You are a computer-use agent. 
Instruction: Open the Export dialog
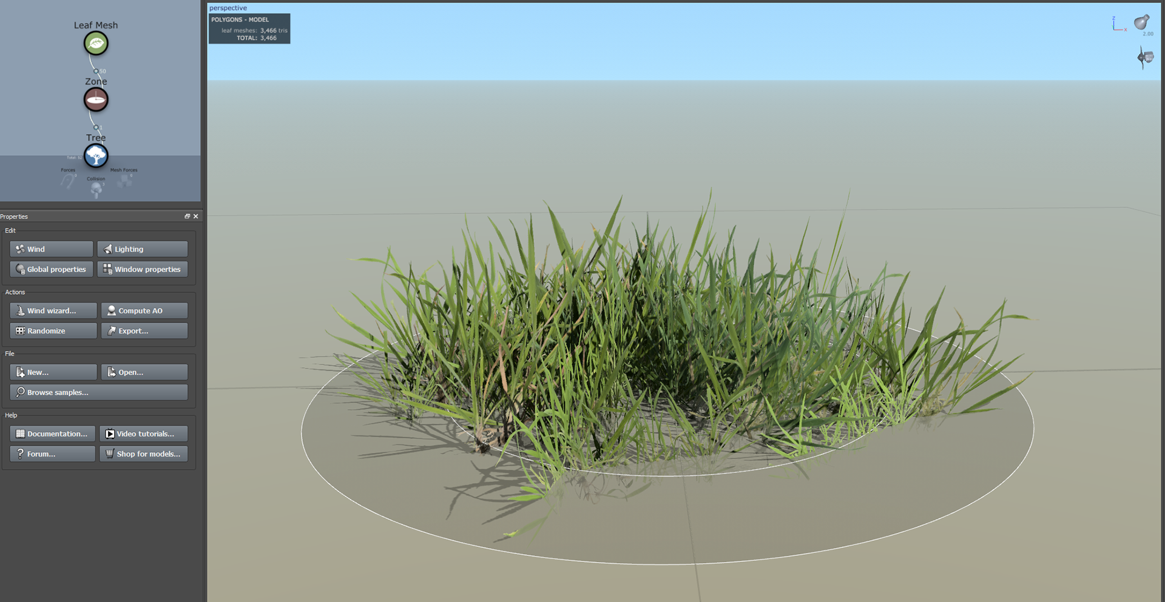coord(144,331)
